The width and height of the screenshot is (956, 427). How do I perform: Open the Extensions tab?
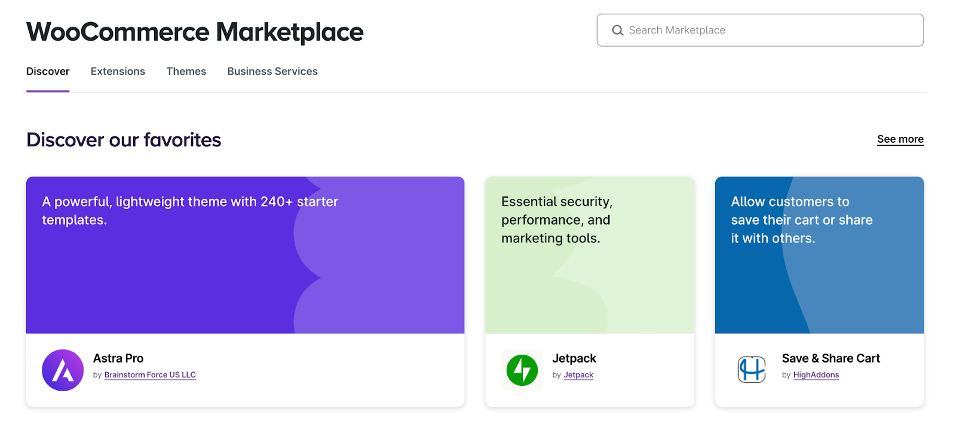tap(118, 71)
